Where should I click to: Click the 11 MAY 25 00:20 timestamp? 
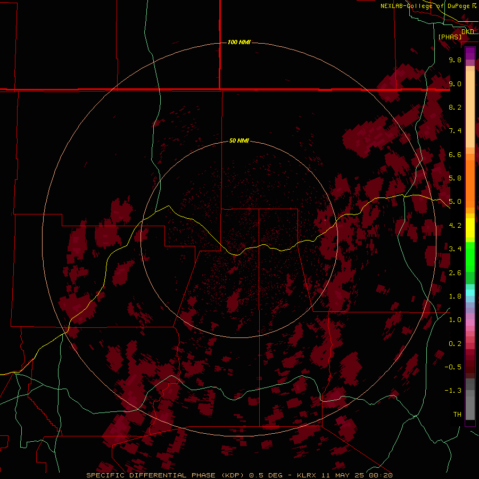pos(357,475)
